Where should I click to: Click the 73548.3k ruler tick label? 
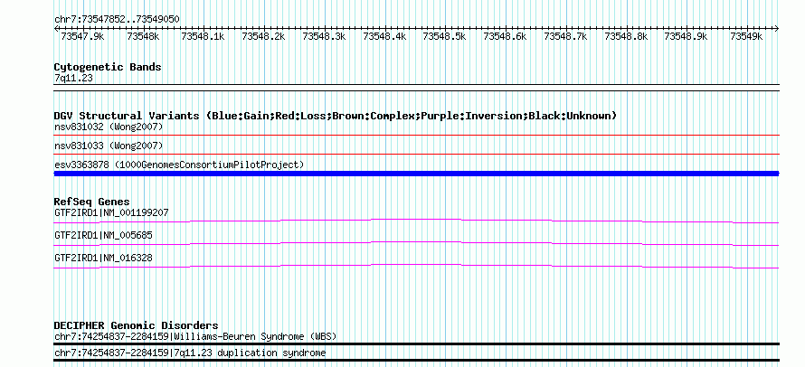coord(324,36)
